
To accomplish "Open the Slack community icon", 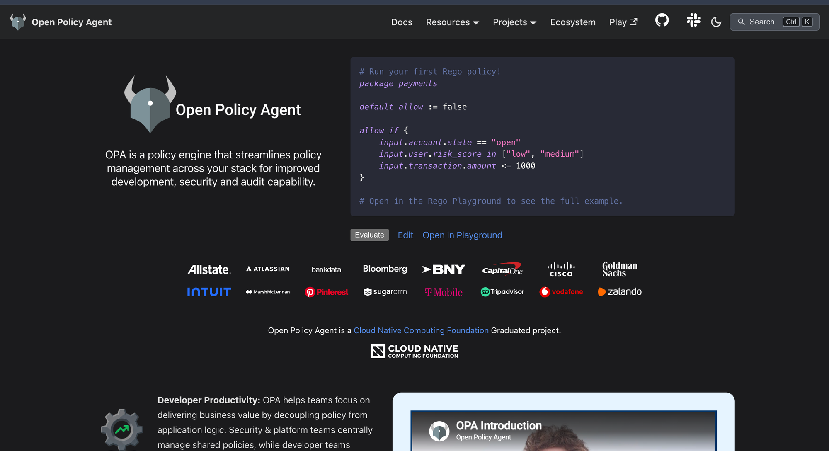I will (693, 20).
